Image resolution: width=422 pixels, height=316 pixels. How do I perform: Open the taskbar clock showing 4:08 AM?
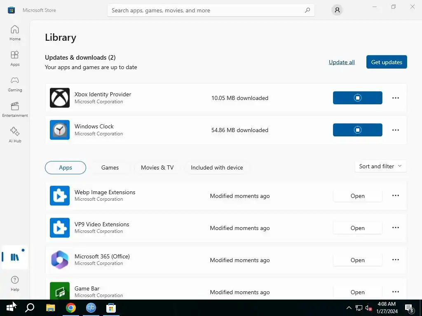(387, 308)
